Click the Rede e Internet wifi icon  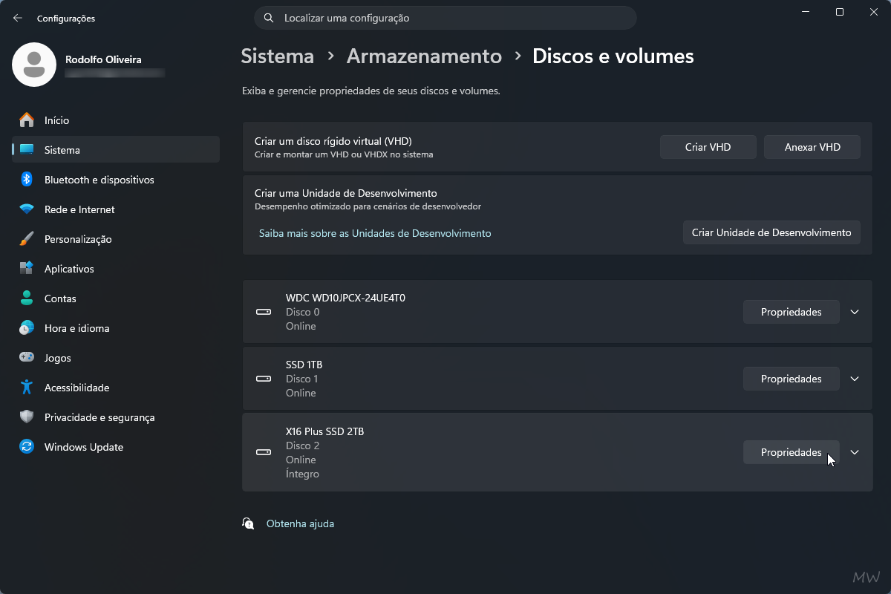tap(27, 209)
